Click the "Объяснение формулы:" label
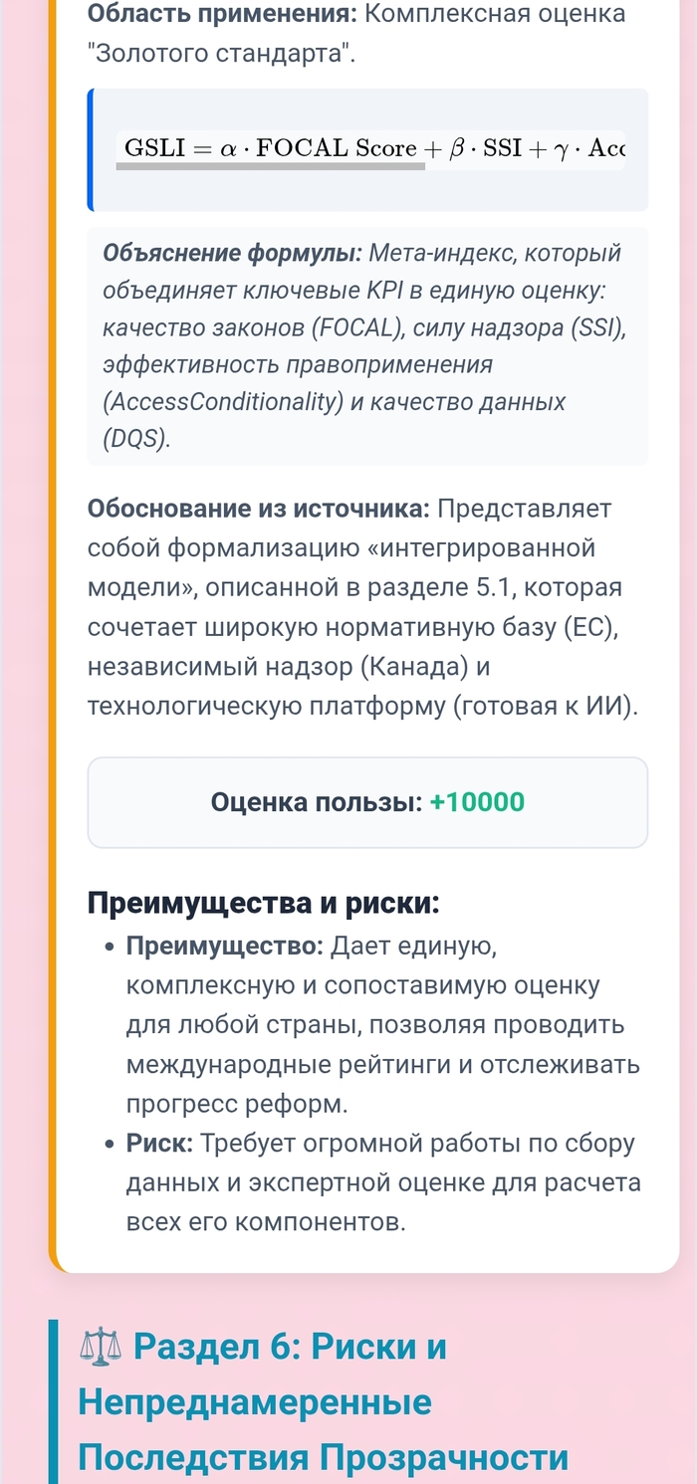Image resolution: width=697 pixels, height=1484 pixels. [232, 254]
